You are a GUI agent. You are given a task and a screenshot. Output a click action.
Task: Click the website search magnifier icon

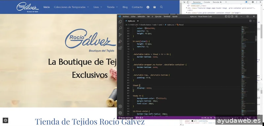tap(161, 7)
